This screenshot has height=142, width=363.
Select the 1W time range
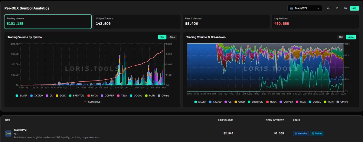[x=345, y=8]
